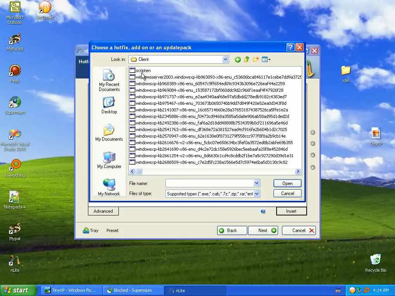Go to My Documents place
Screen dimensions: 395x296
point(109,133)
